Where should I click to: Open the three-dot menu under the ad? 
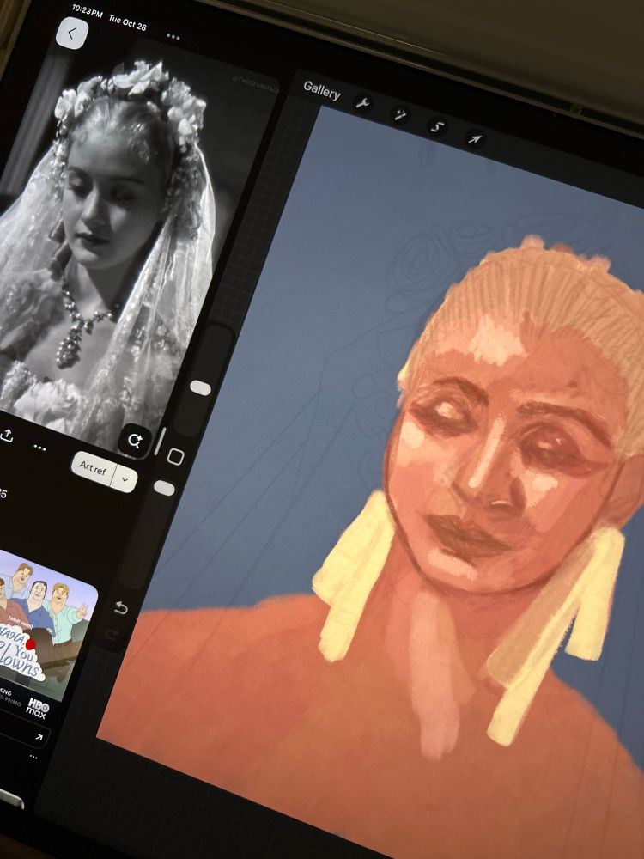click(33, 757)
